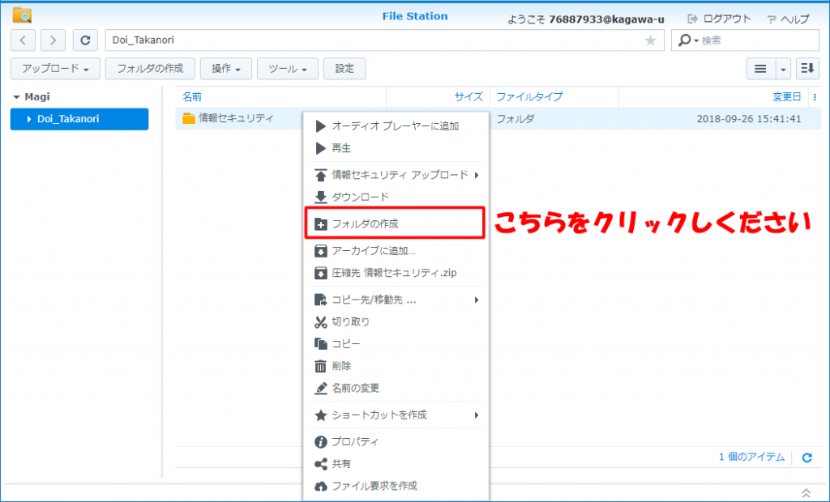Screen dimensions: 830x502
Task: Collapse the Magi tree node
Action: pos(17,97)
